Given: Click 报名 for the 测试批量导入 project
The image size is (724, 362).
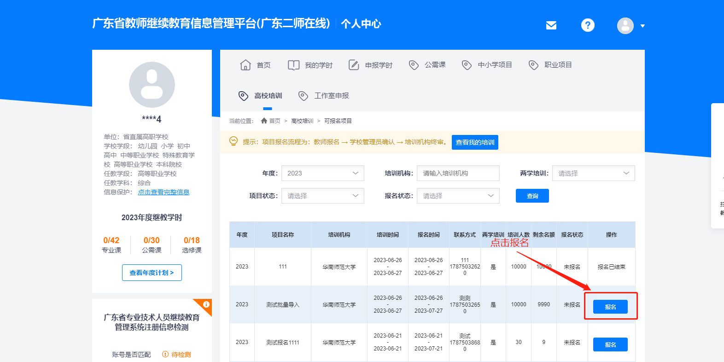Looking at the screenshot, I should pyautogui.click(x=610, y=307).
